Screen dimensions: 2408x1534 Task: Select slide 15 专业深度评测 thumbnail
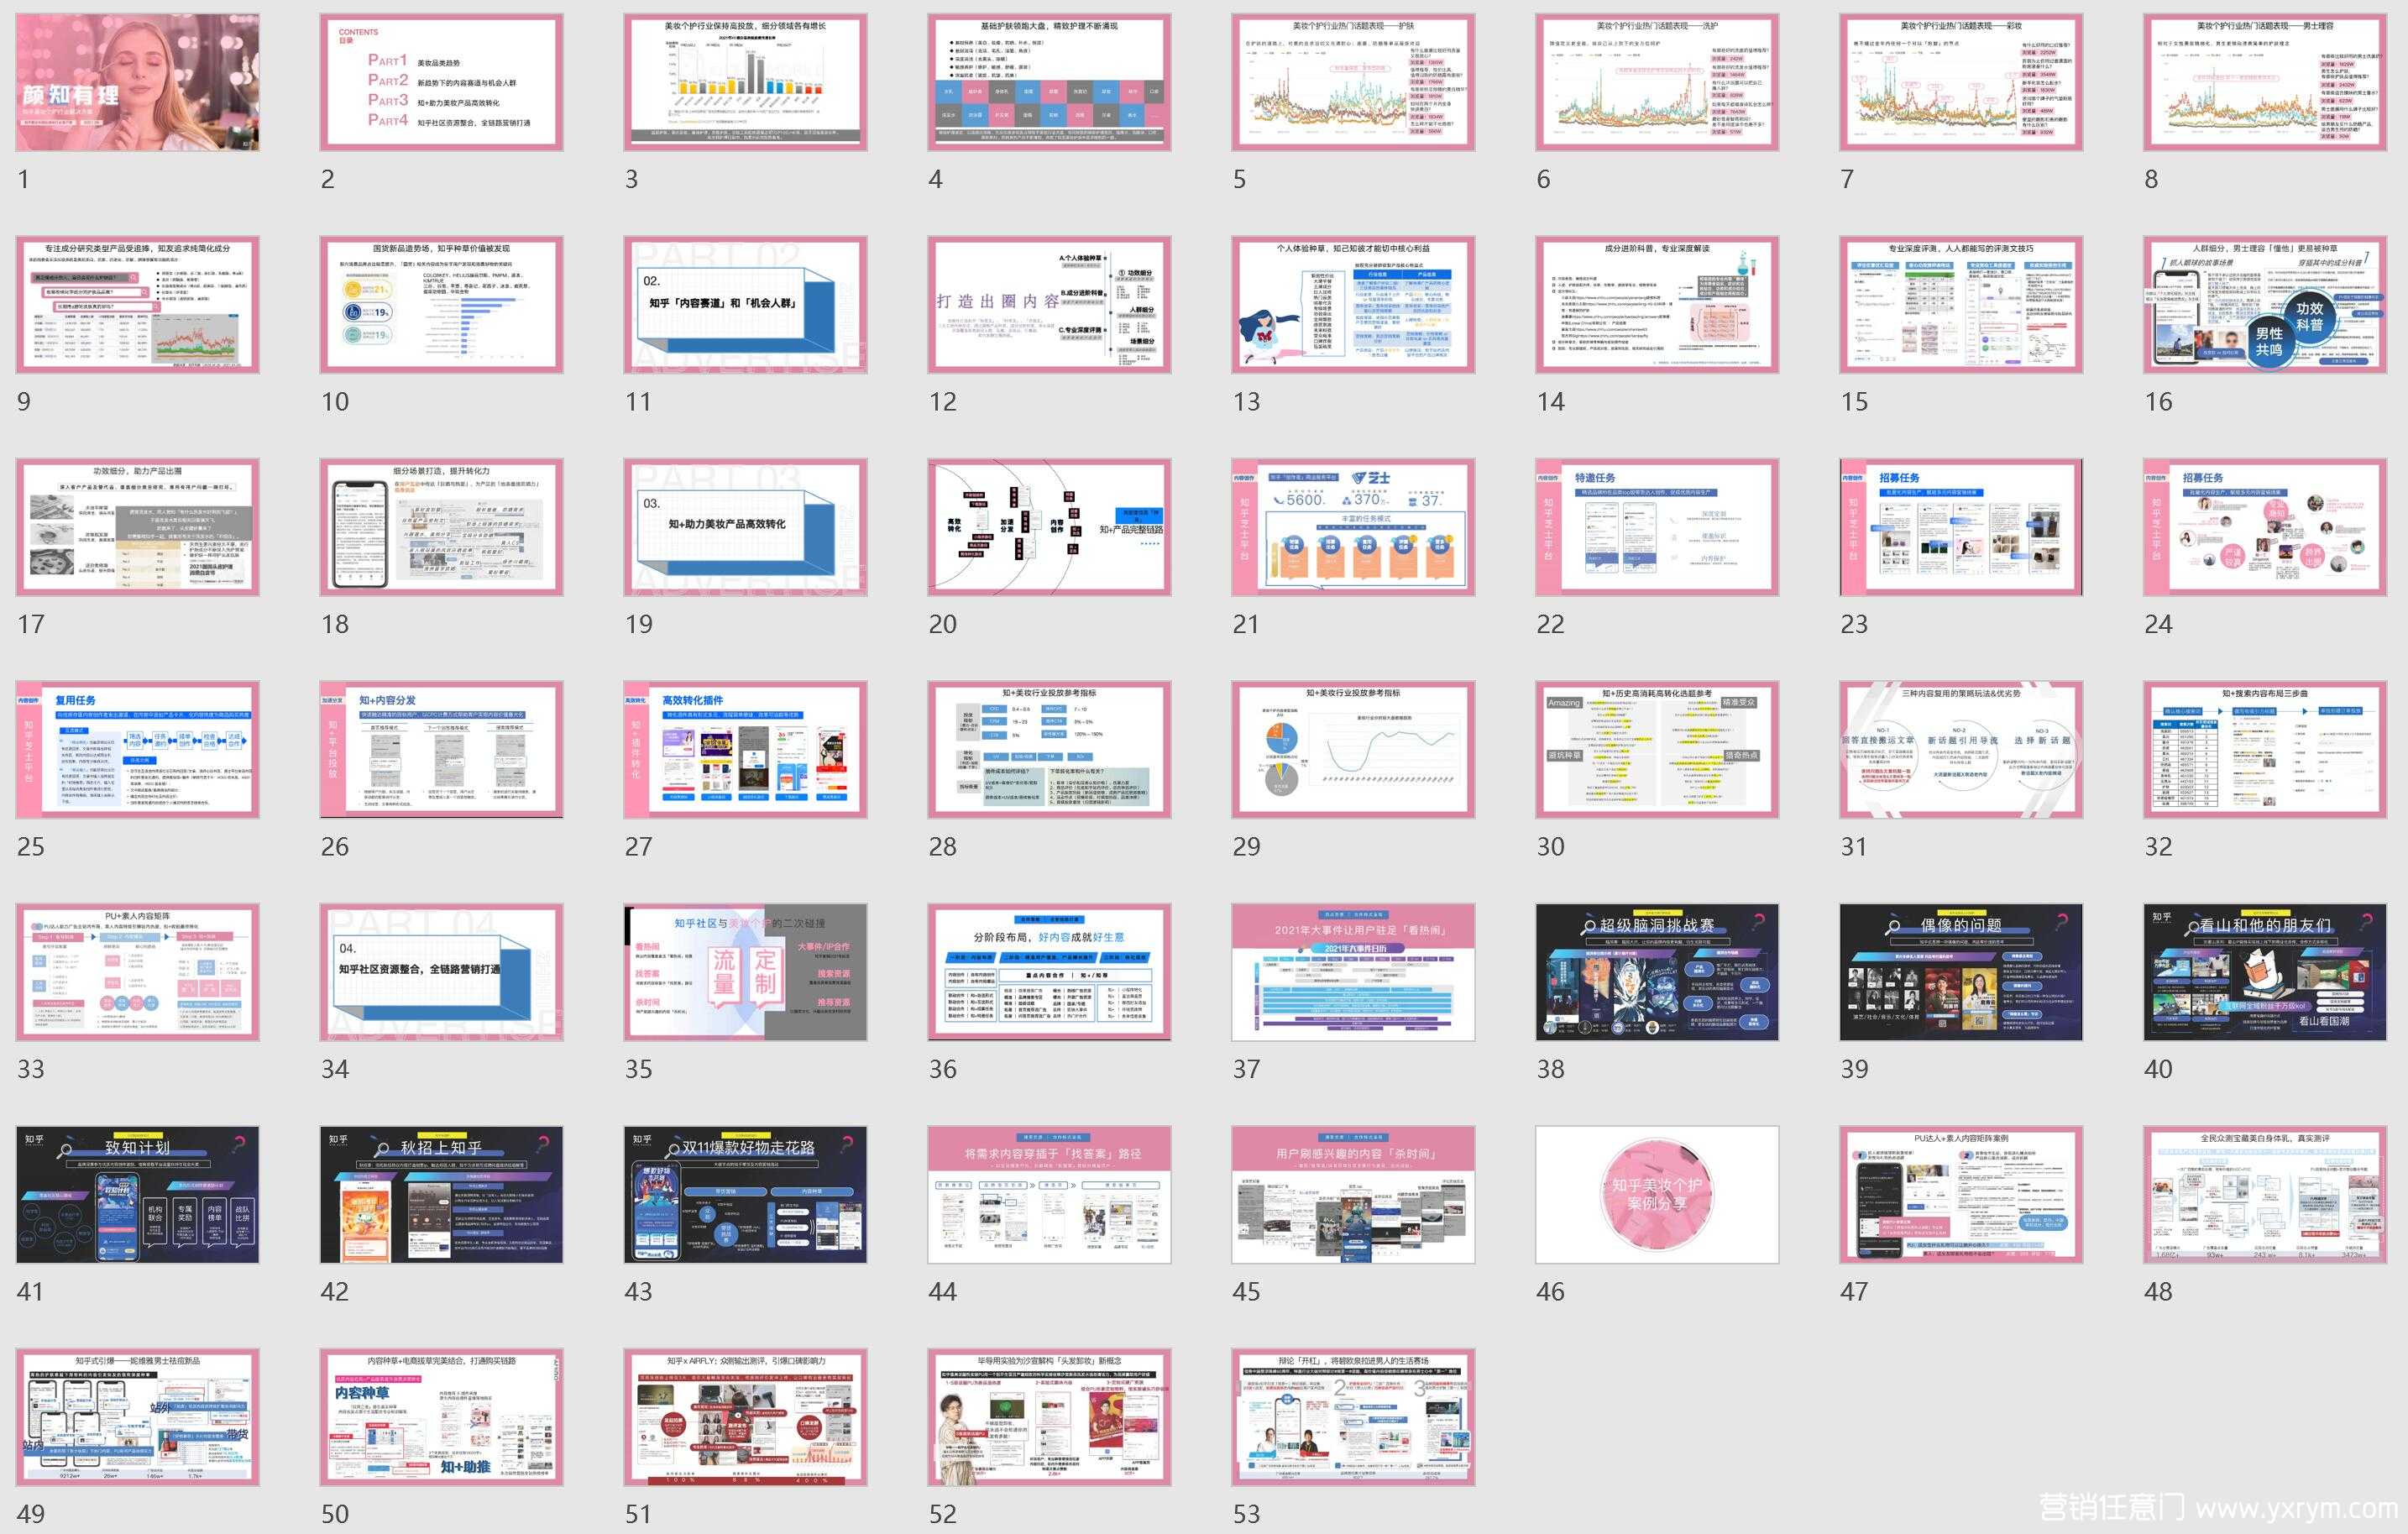(1961, 305)
